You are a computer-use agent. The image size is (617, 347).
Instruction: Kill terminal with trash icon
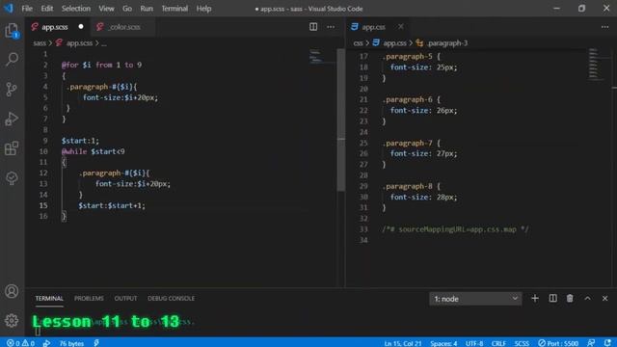(570, 299)
